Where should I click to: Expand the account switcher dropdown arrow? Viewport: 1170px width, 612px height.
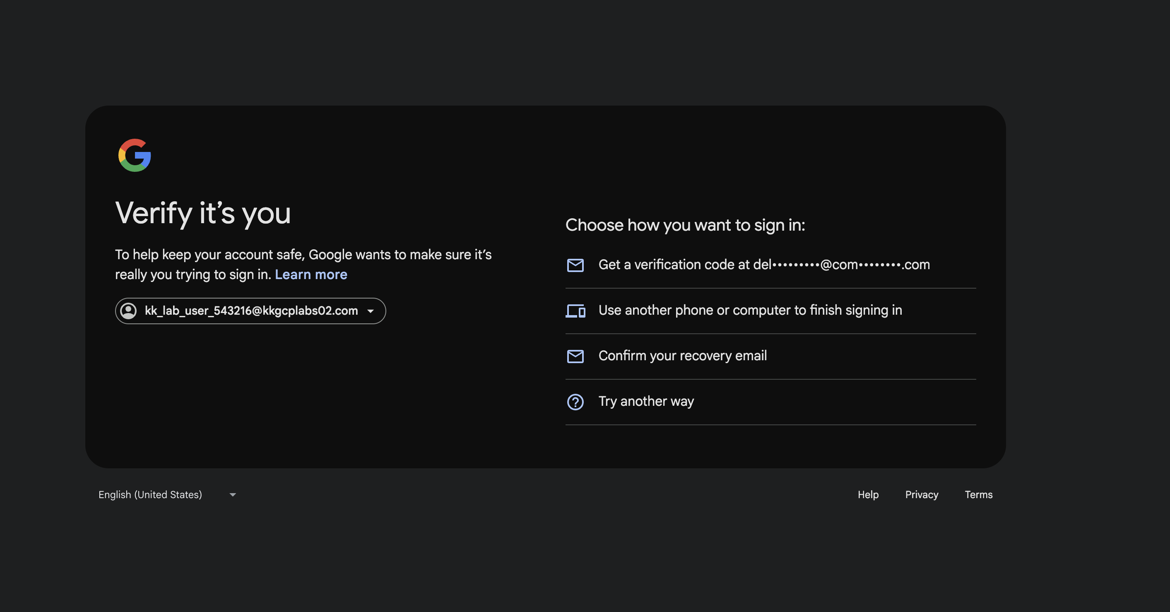click(x=371, y=311)
